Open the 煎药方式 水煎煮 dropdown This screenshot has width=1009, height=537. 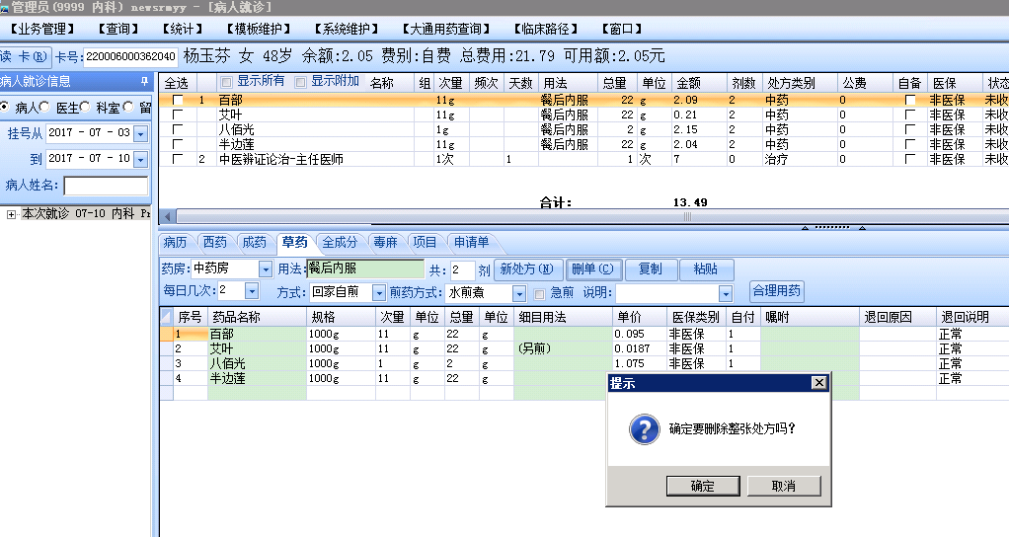point(519,293)
